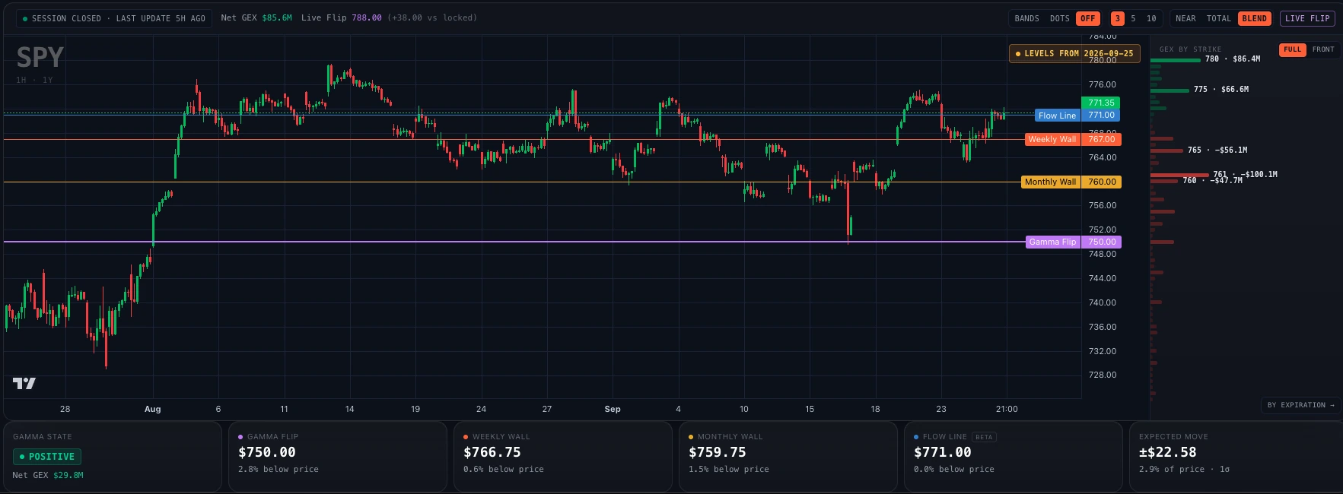Click the GEX BY STRIKE heading
The image size is (1343, 494).
pos(1190,49)
